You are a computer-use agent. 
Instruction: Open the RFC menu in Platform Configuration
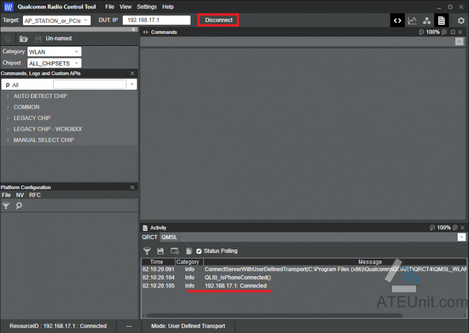tap(35, 195)
